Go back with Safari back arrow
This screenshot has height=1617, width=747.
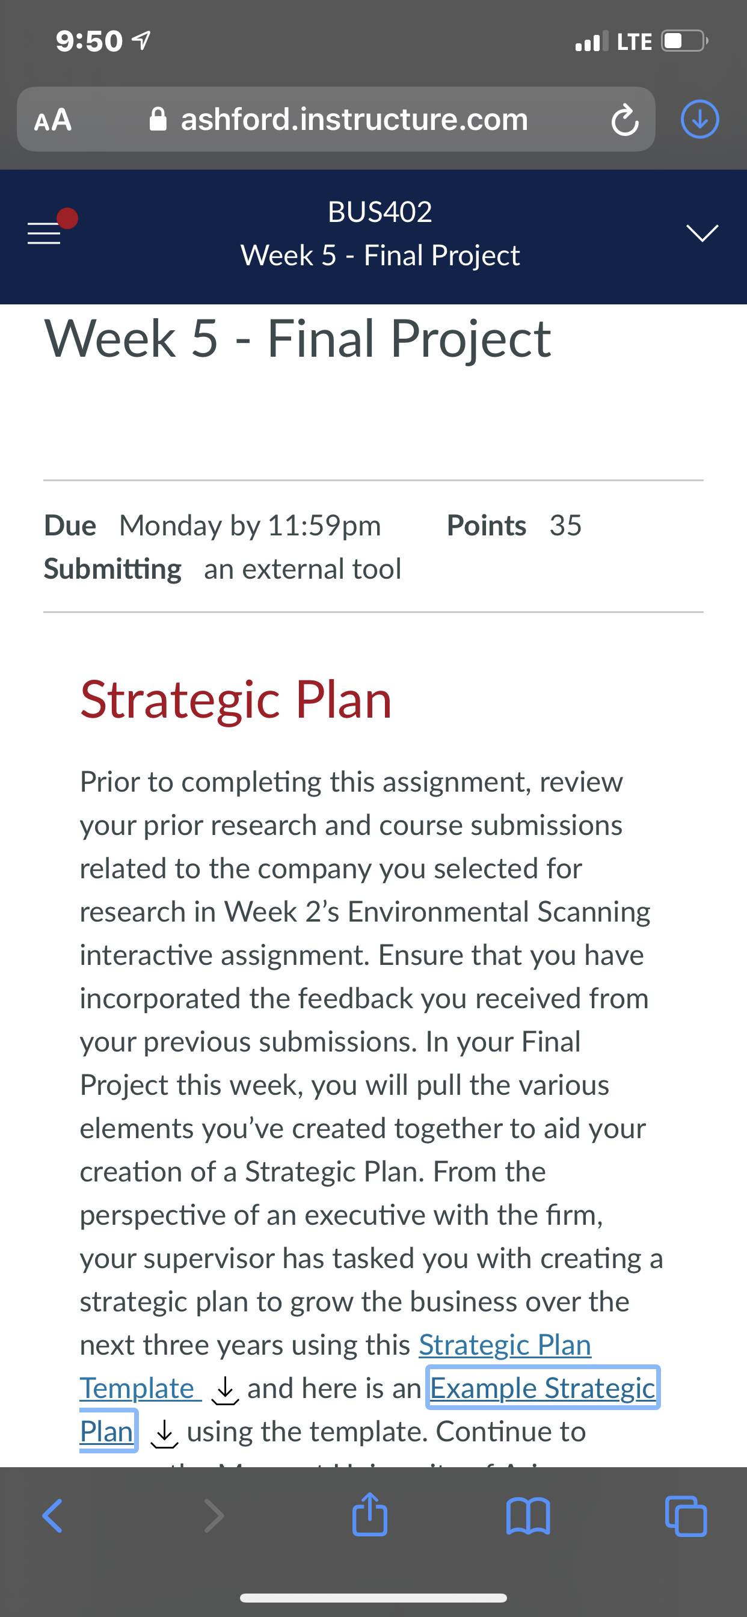coord(52,1516)
